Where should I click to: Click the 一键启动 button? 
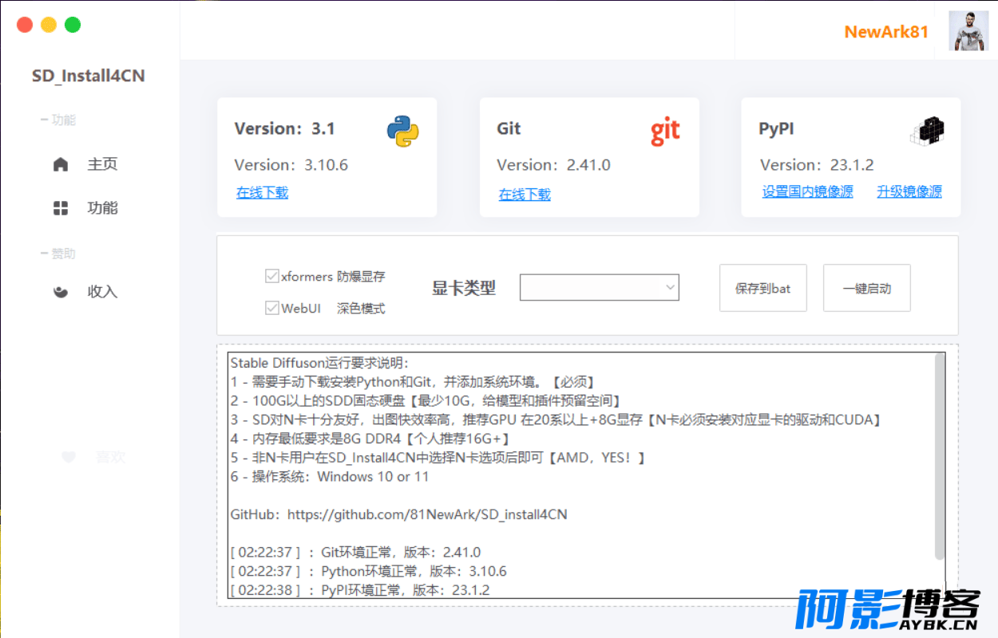(x=867, y=288)
